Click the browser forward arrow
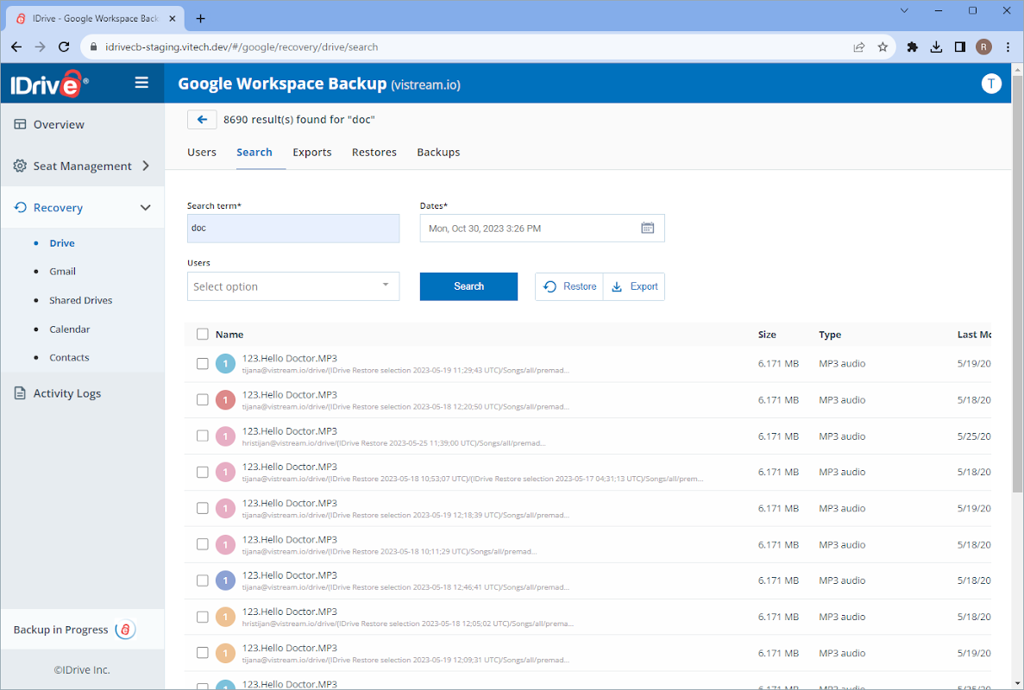This screenshot has width=1024, height=690. 40,47
